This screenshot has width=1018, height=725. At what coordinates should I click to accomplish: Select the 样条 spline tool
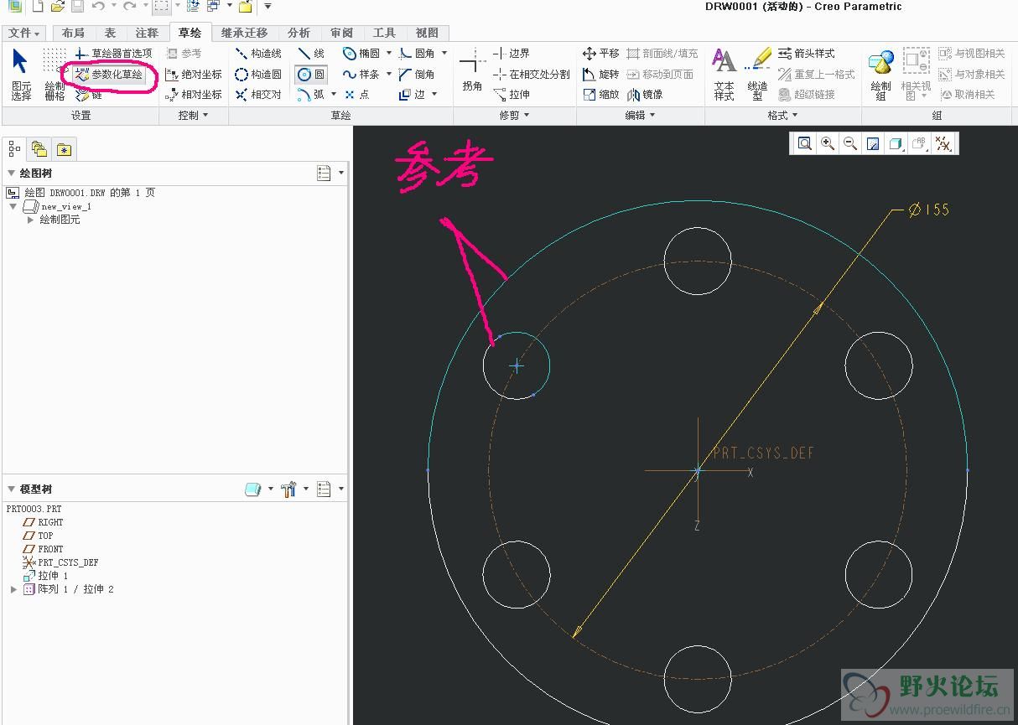point(361,75)
